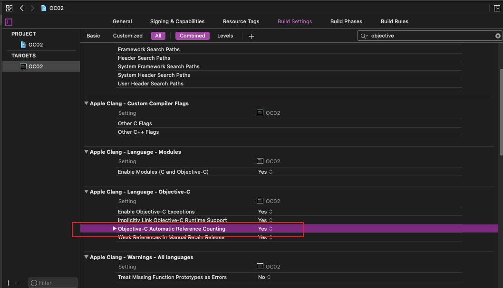Screen dimensions: 503x288
Task: Open the Resource Tags tab
Action: [241, 21]
